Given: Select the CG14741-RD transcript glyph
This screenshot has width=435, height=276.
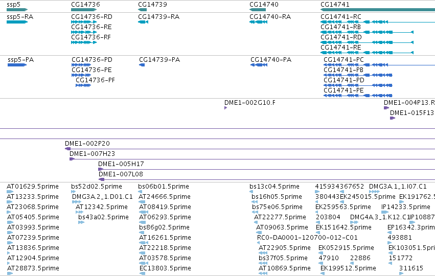Looking at the screenshot, I should pos(367,42).
